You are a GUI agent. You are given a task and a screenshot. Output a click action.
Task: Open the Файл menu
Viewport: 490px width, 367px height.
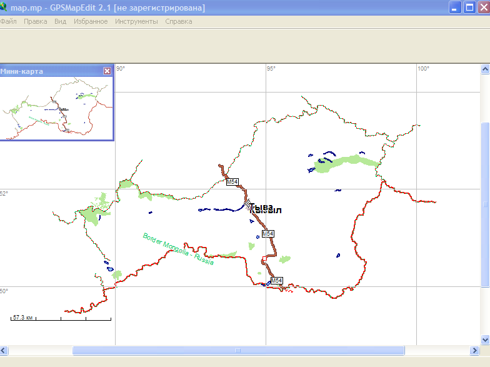8,21
